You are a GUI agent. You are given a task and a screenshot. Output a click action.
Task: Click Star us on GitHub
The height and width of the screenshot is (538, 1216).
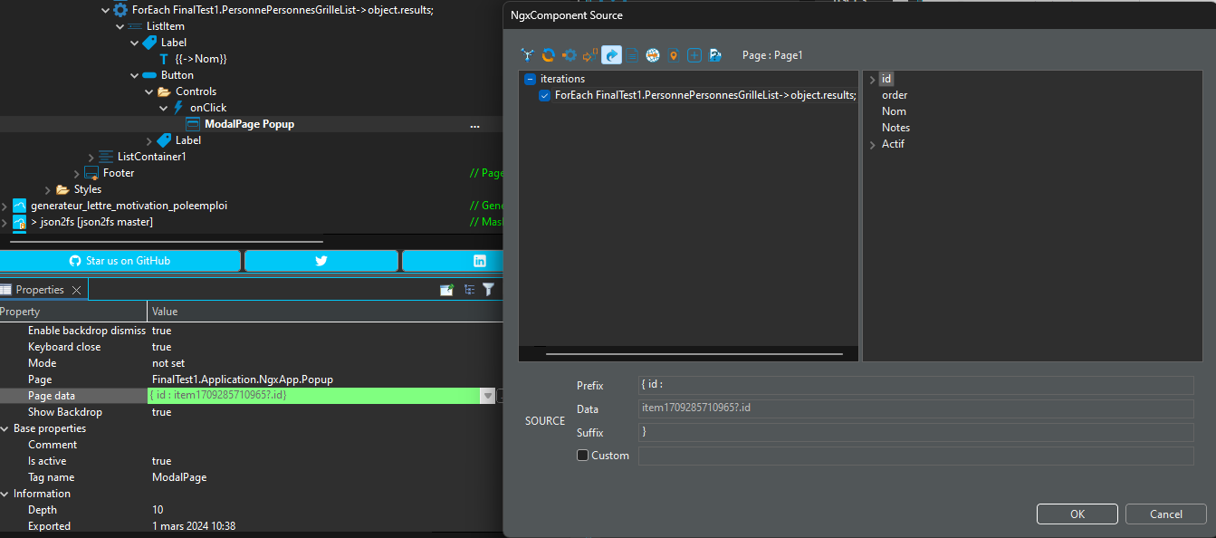click(120, 261)
